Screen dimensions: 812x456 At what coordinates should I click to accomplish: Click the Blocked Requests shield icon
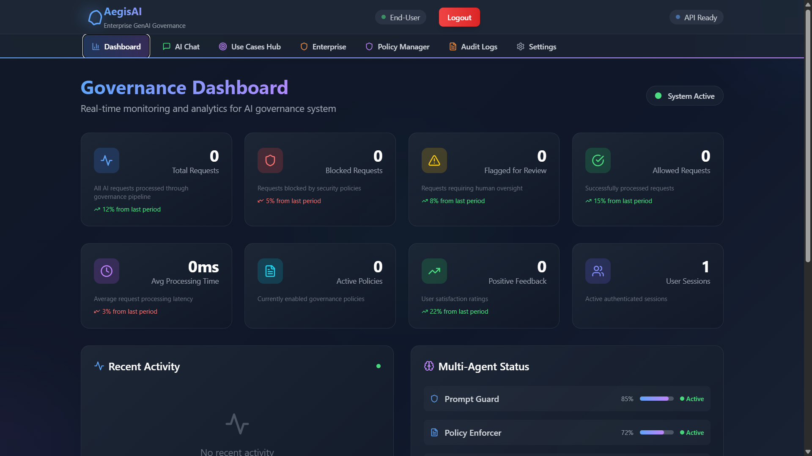270,160
